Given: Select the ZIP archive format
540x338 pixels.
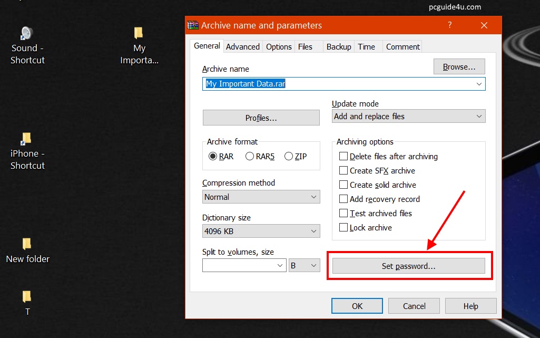Looking at the screenshot, I should pos(289,156).
